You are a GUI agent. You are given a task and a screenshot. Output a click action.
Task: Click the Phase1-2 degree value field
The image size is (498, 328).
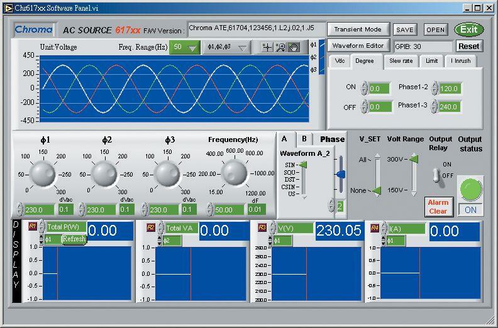coord(449,89)
